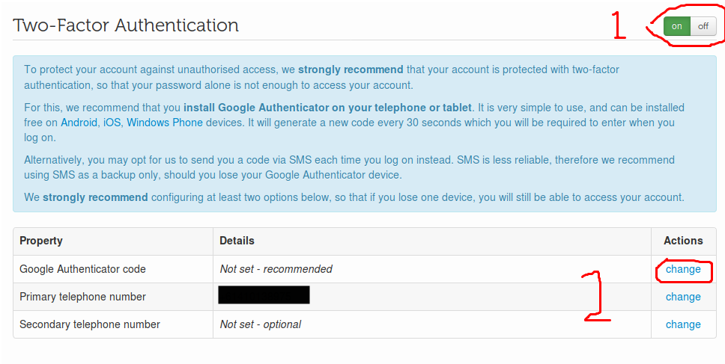Click the 'Not set - recommended' detail text
The width and height of the screenshot is (725, 364).
pyautogui.click(x=276, y=269)
